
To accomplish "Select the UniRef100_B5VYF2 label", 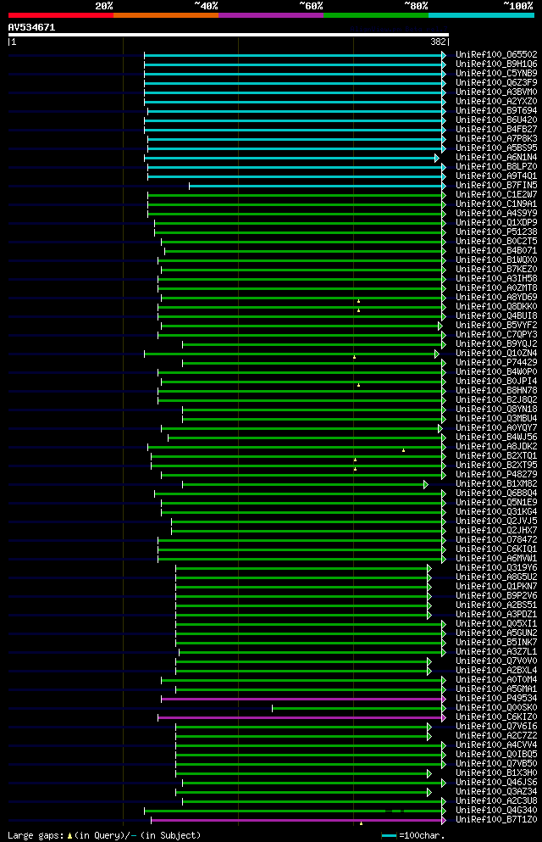I will pyautogui.click(x=496, y=325).
